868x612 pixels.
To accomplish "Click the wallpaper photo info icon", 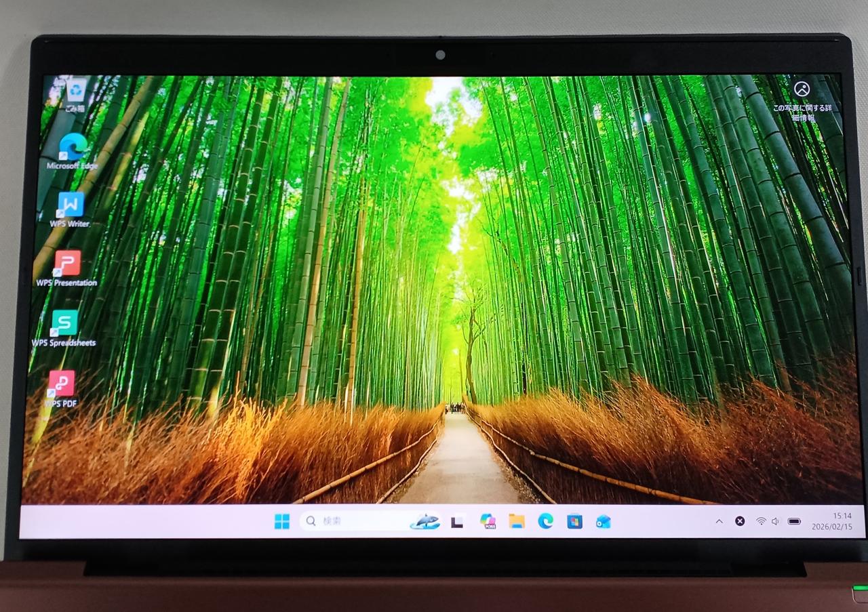I will [802, 89].
